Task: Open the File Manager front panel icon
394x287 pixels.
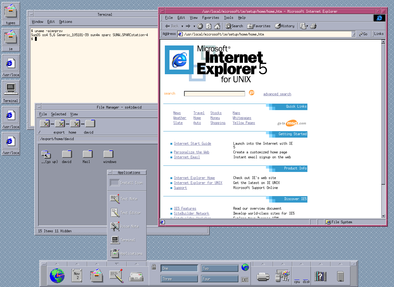Action: tap(96, 276)
